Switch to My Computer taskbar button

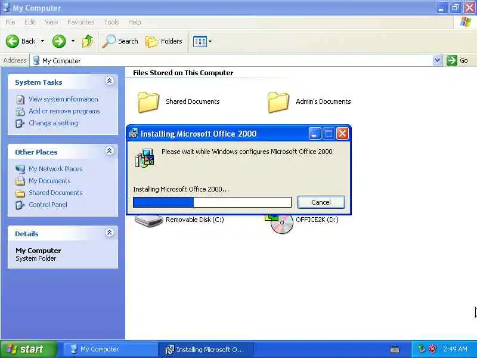point(110,349)
